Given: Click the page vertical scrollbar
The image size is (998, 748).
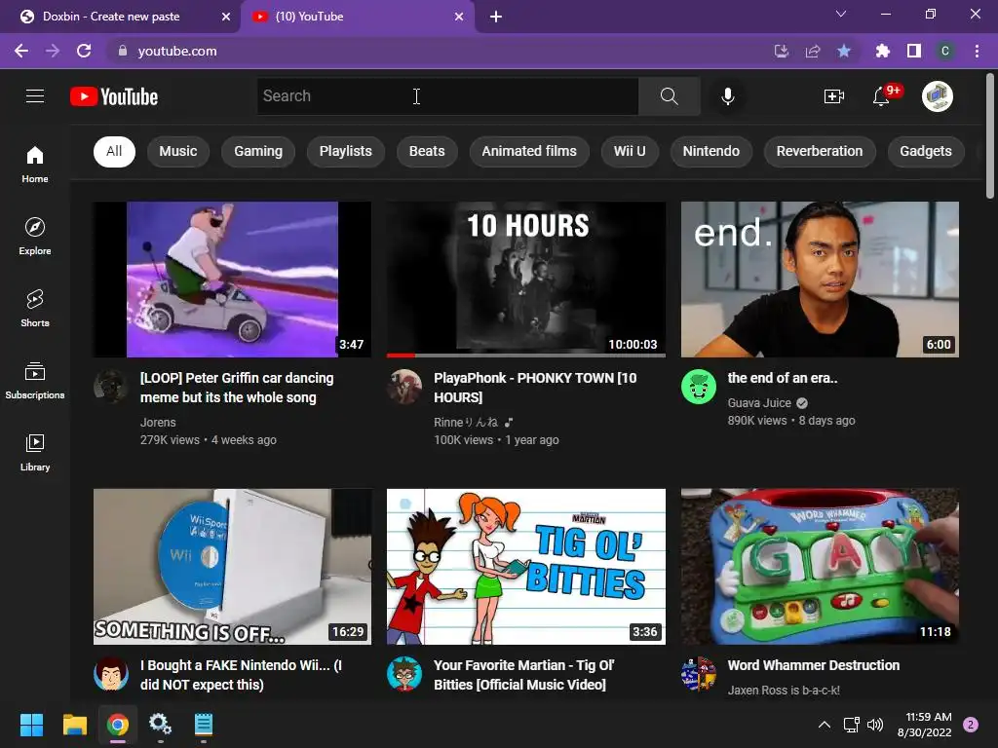Looking at the screenshot, I should [x=990, y=136].
